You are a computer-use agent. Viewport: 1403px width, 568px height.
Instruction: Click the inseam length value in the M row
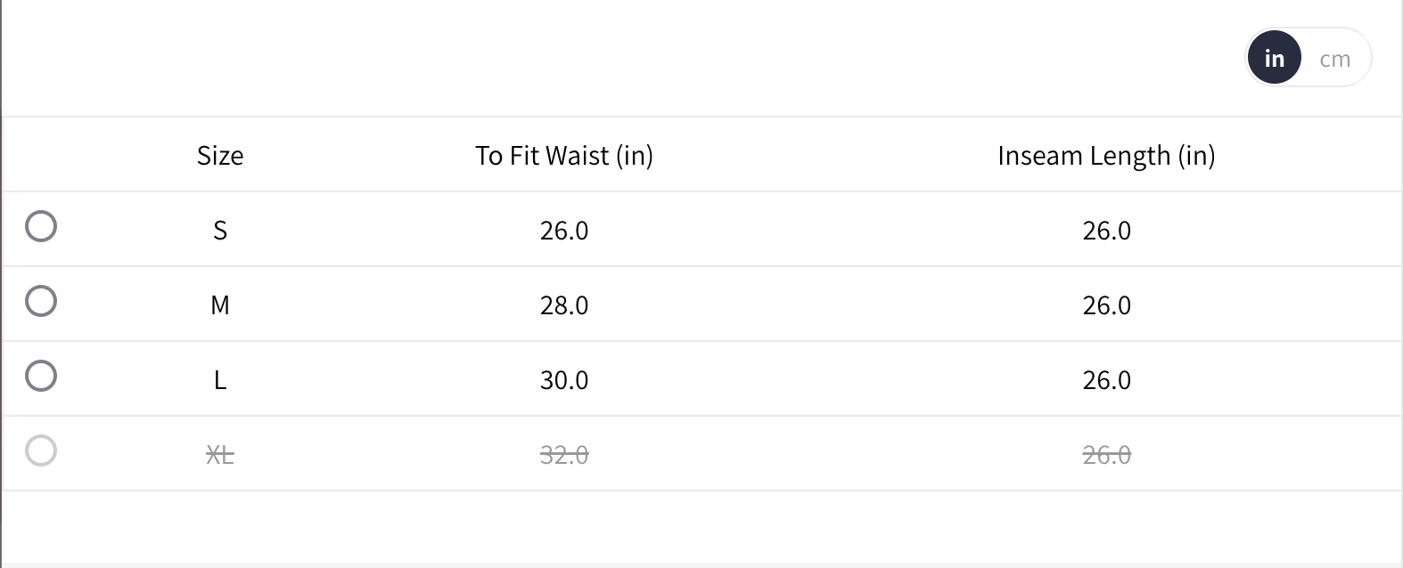click(x=1106, y=305)
